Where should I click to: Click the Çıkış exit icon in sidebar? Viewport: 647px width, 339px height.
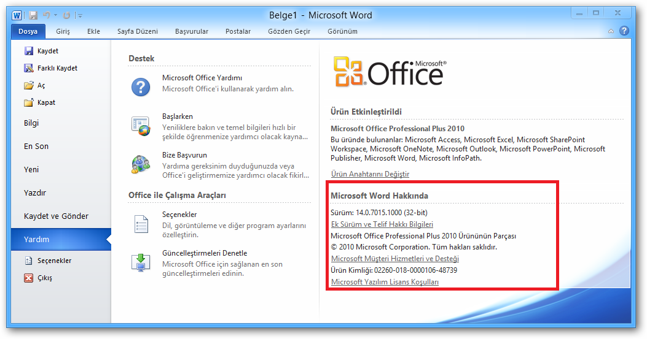[28, 278]
